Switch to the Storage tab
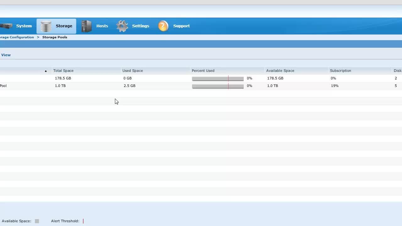The height and width of the screenshot is (226, 402). 64,26
